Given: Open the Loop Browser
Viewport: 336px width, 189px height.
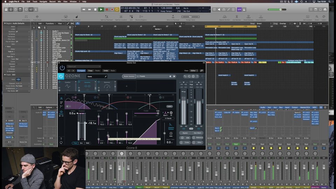Looking at the screenshot, I should 320,9.
